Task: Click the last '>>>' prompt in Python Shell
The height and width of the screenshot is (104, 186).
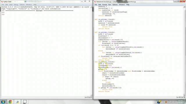Action: click(x=3, y=14)
